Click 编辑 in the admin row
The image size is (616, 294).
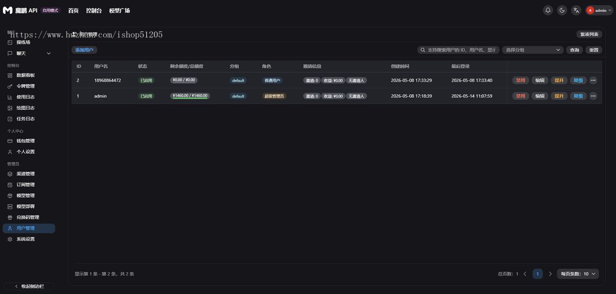tap(540, 96)
